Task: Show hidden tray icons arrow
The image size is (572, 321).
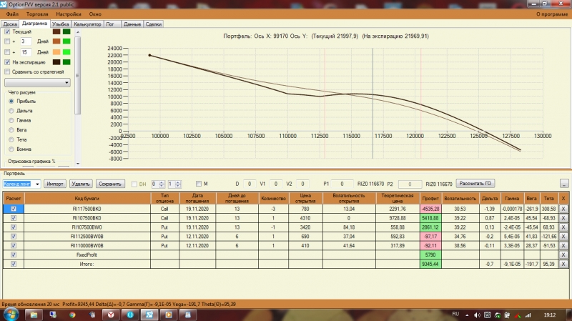Action: pyautogui.click(x=467, y=315)
